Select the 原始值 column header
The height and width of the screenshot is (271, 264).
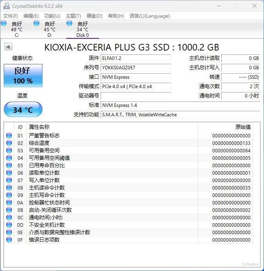[242, 127]
